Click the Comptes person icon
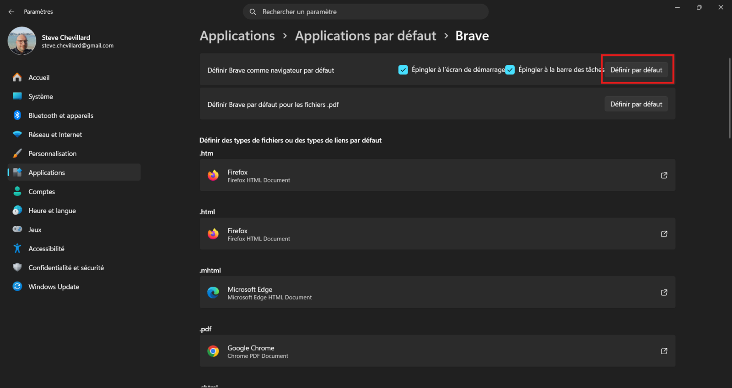 pyautogui.click(x=17, y=192)
